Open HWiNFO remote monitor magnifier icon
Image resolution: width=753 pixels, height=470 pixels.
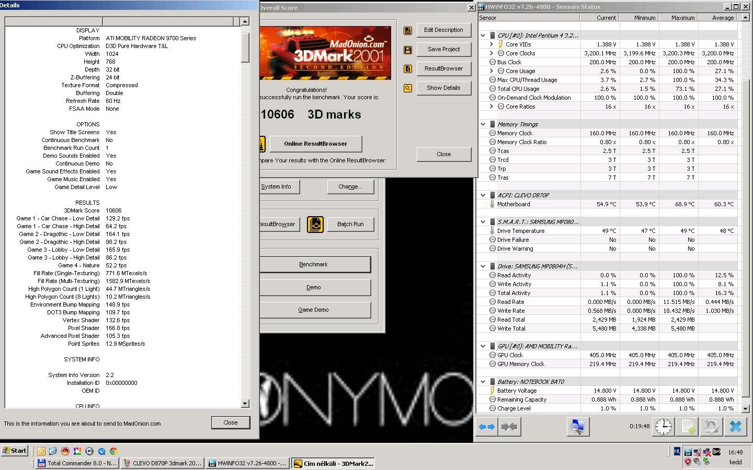coord(578,427)
